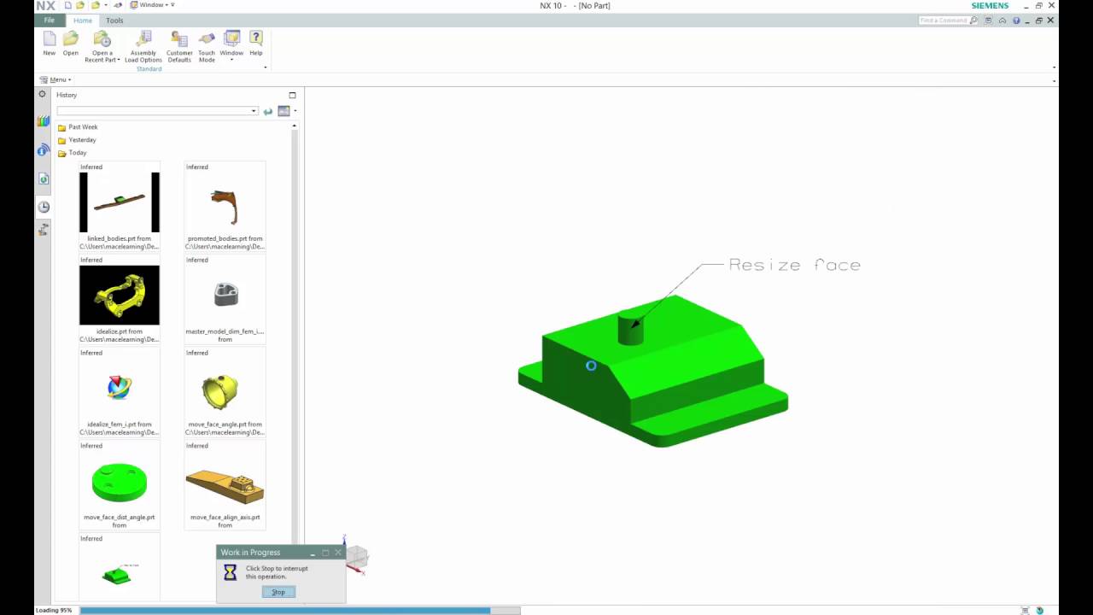Screen dimensions: 1093x615
Task: Click the Resize face annotation text
Action: (794, 265)
